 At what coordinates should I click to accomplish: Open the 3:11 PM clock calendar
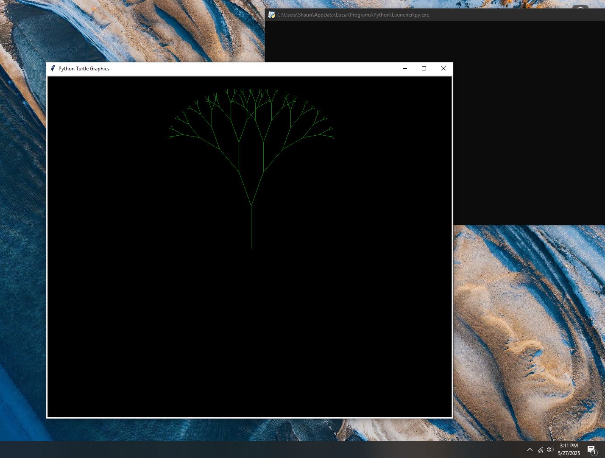click(569, 450)
